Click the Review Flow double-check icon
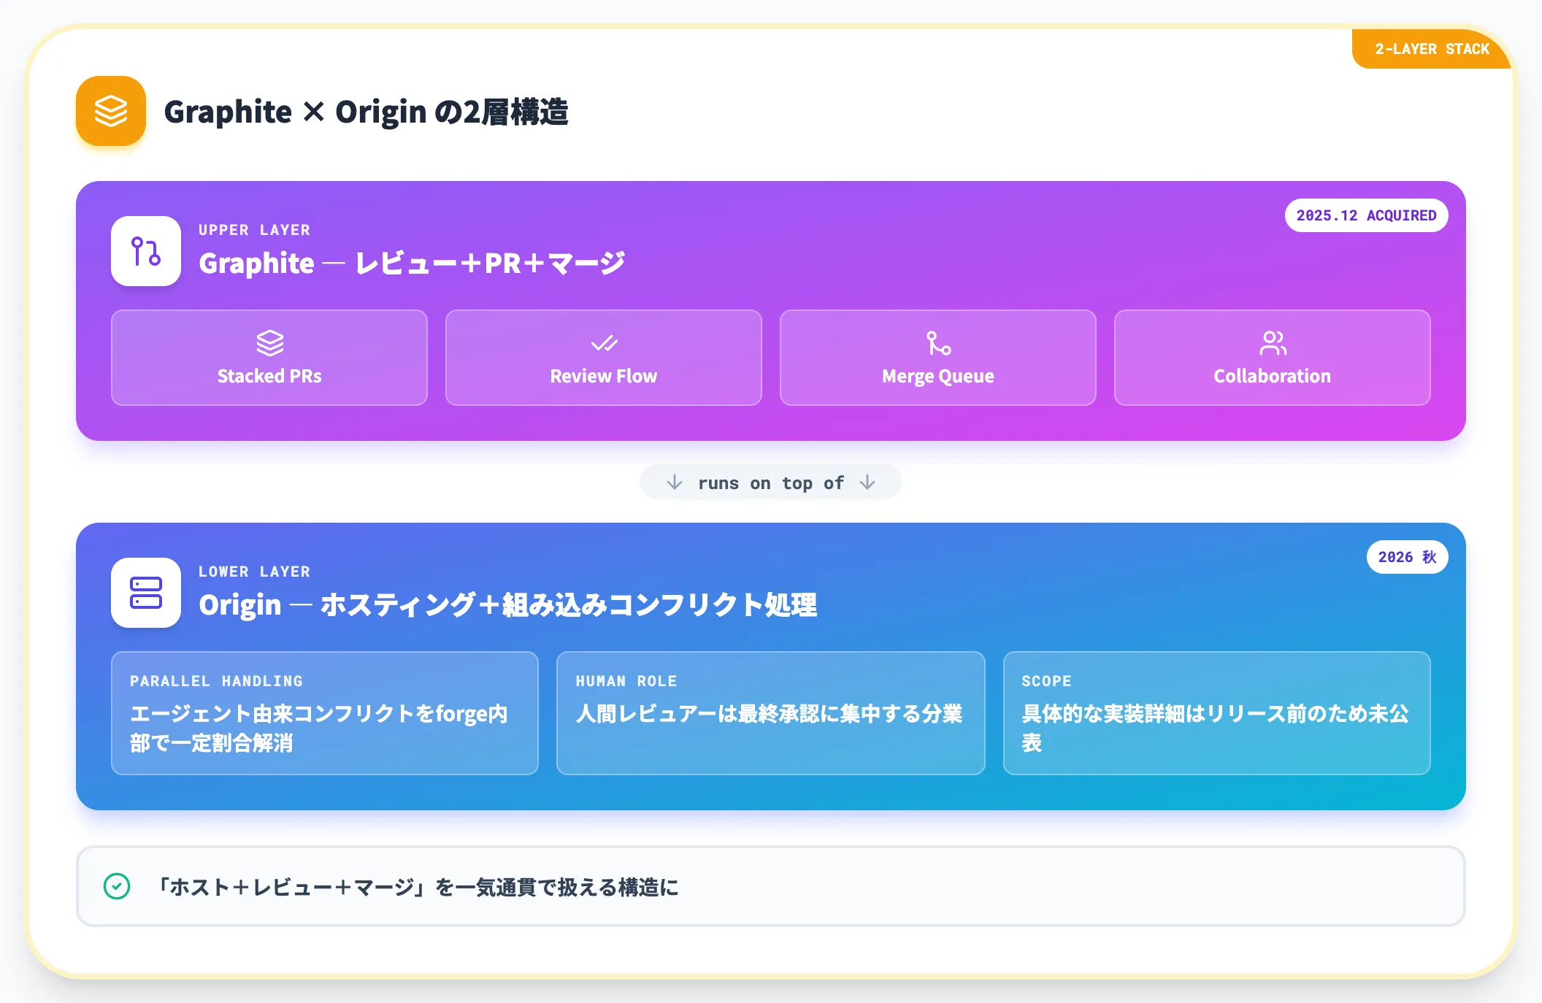 (x=604, y=343)
